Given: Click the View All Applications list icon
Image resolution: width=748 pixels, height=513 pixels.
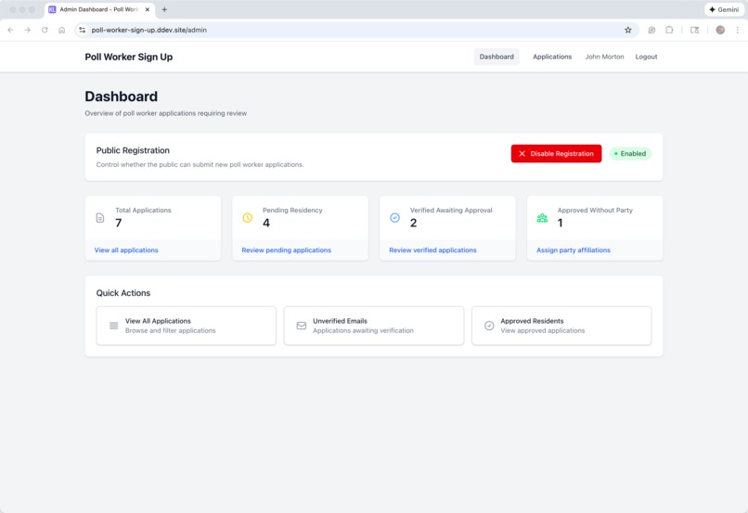Looking at the screenshot, I should tap(114, 326).
